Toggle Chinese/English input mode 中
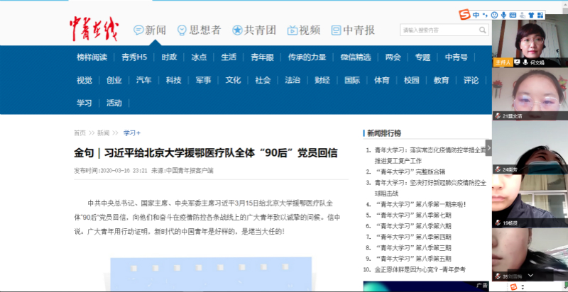The width and height of the screenshot is (568, 292). click(476, 14)
